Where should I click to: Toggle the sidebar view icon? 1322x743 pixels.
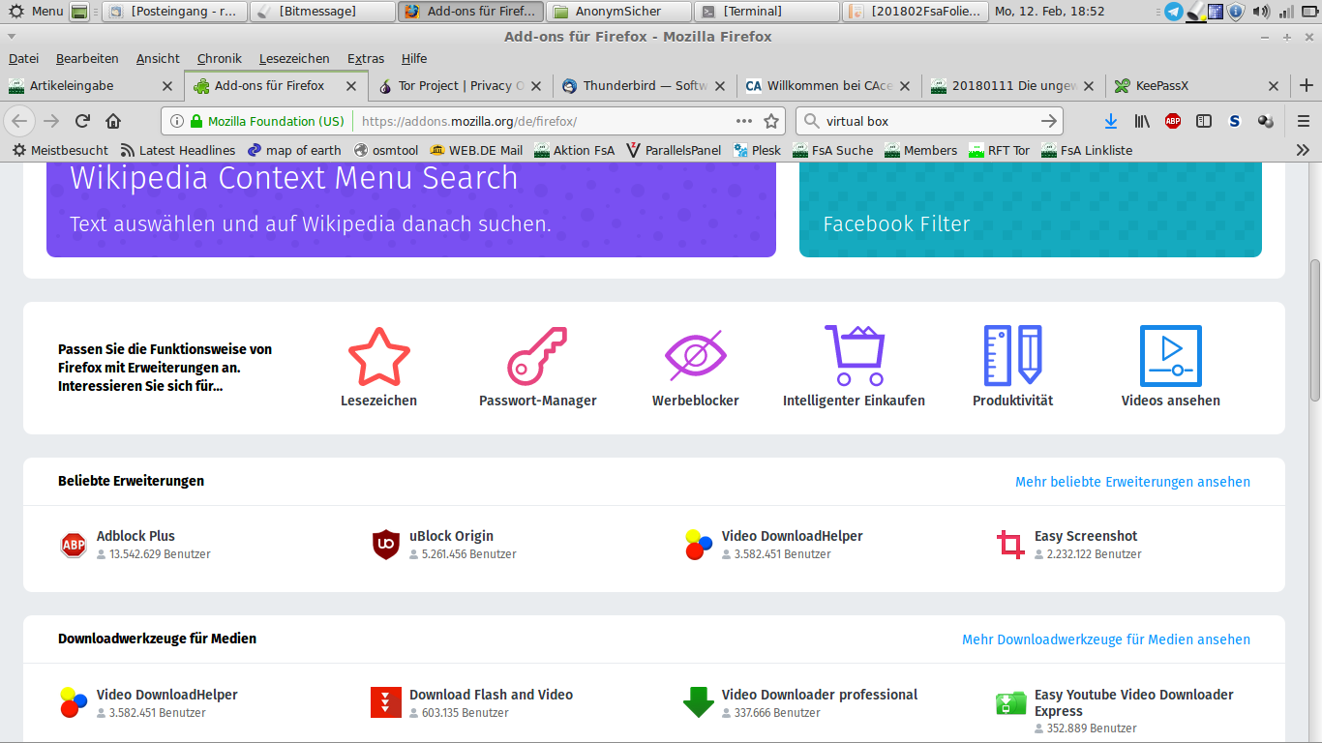(1204, 121)
